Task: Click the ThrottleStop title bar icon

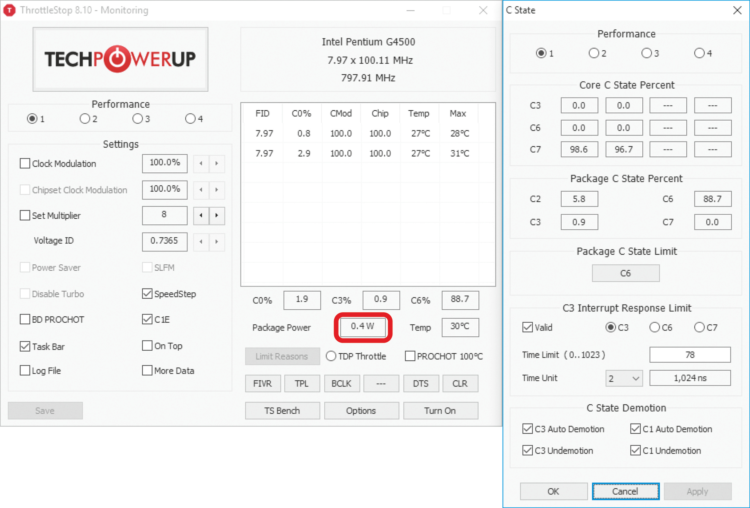Action: [x=9, y=10]
